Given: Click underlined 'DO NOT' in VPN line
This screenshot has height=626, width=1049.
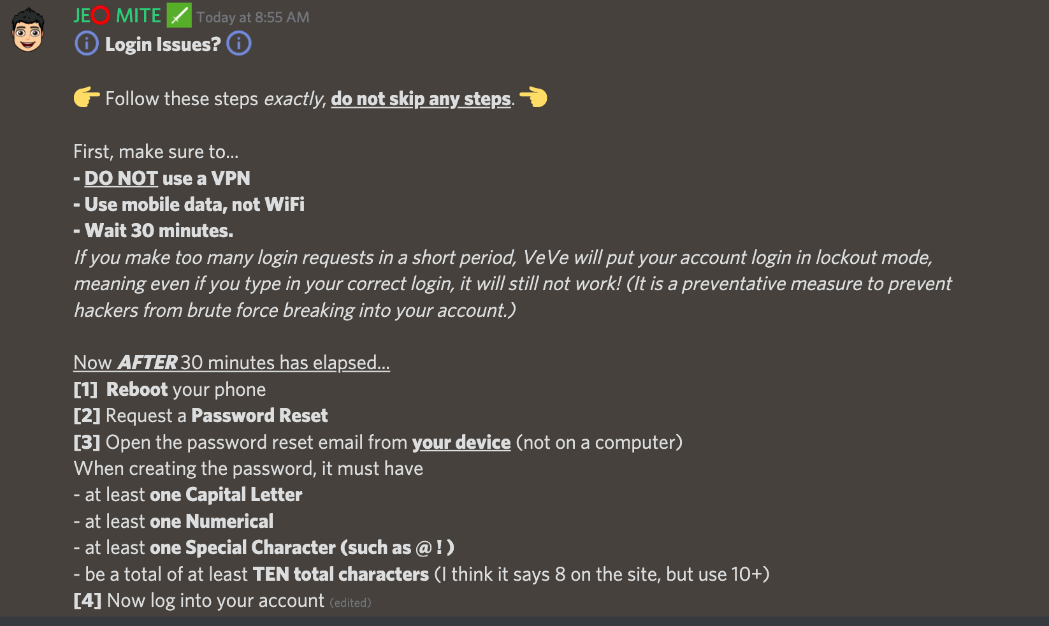Looking at the screenshot, I should click(121, 178).
